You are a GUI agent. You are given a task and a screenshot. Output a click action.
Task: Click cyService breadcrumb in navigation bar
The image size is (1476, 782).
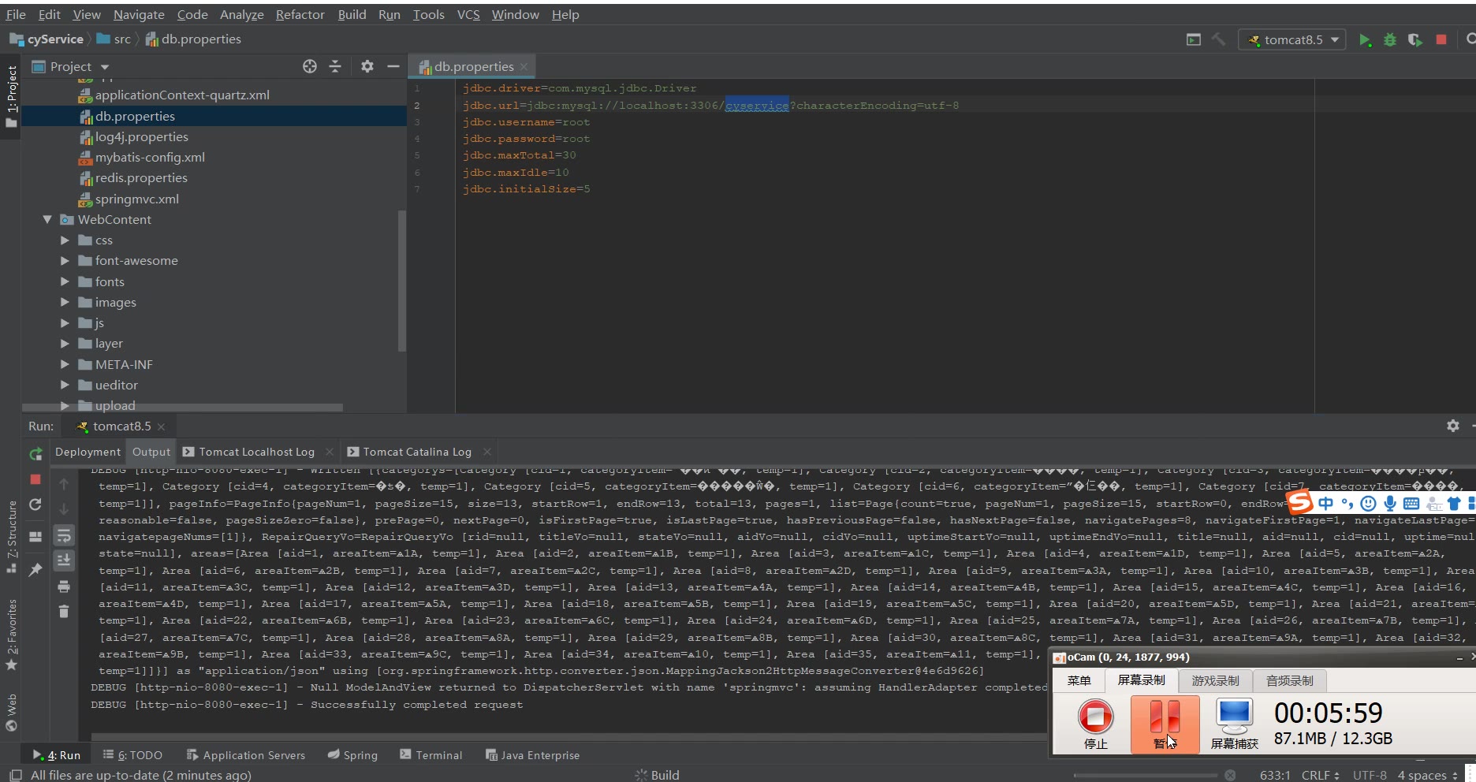(x=55, y=39)
